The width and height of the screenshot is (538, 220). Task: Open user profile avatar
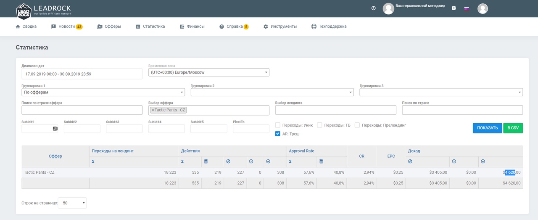tap(483, 8)
